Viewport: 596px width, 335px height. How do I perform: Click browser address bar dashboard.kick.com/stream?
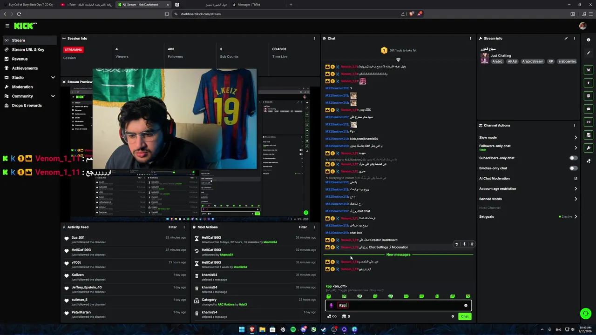point(201,14)
